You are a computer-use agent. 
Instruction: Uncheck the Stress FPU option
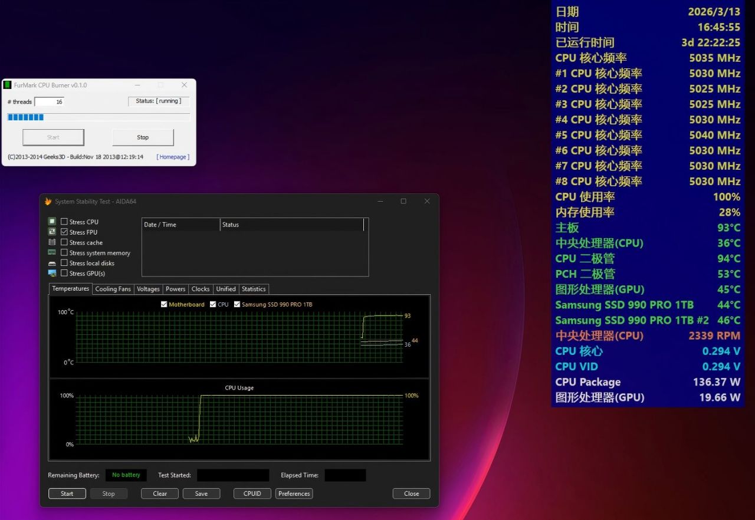tap(64, 232)
